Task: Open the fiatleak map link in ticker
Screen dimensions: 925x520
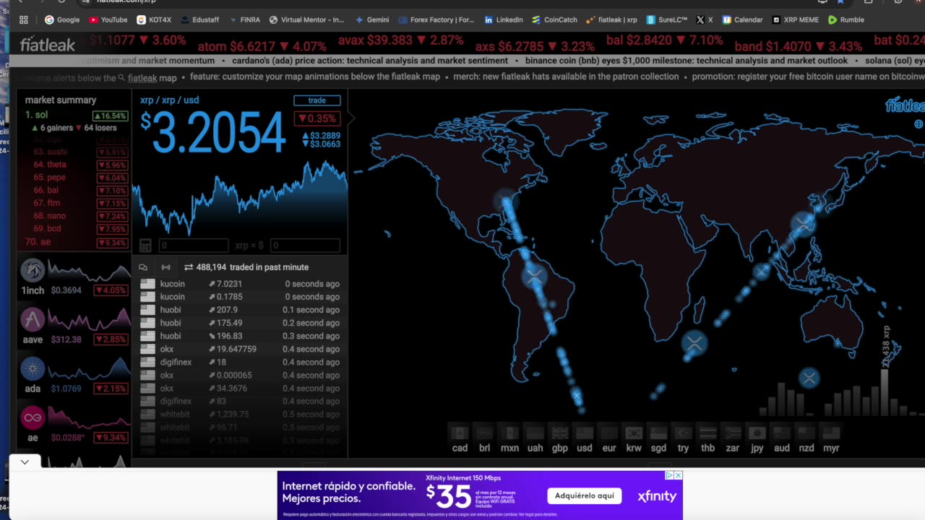Action: (152, 77)
